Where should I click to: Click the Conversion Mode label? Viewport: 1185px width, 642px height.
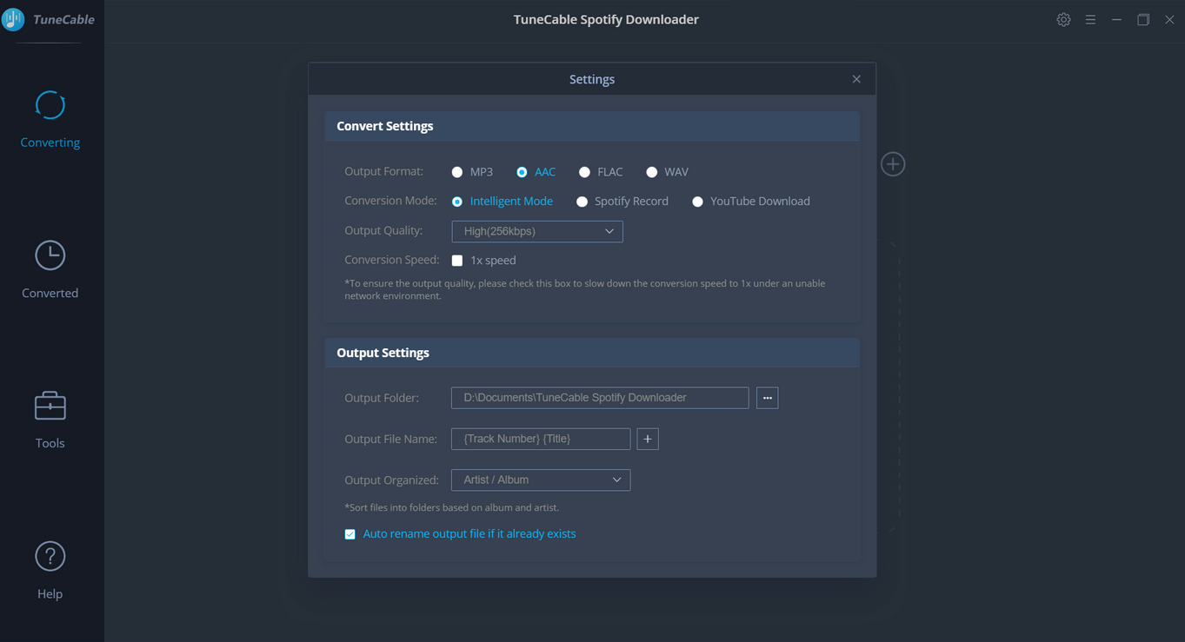coord(390,201)
